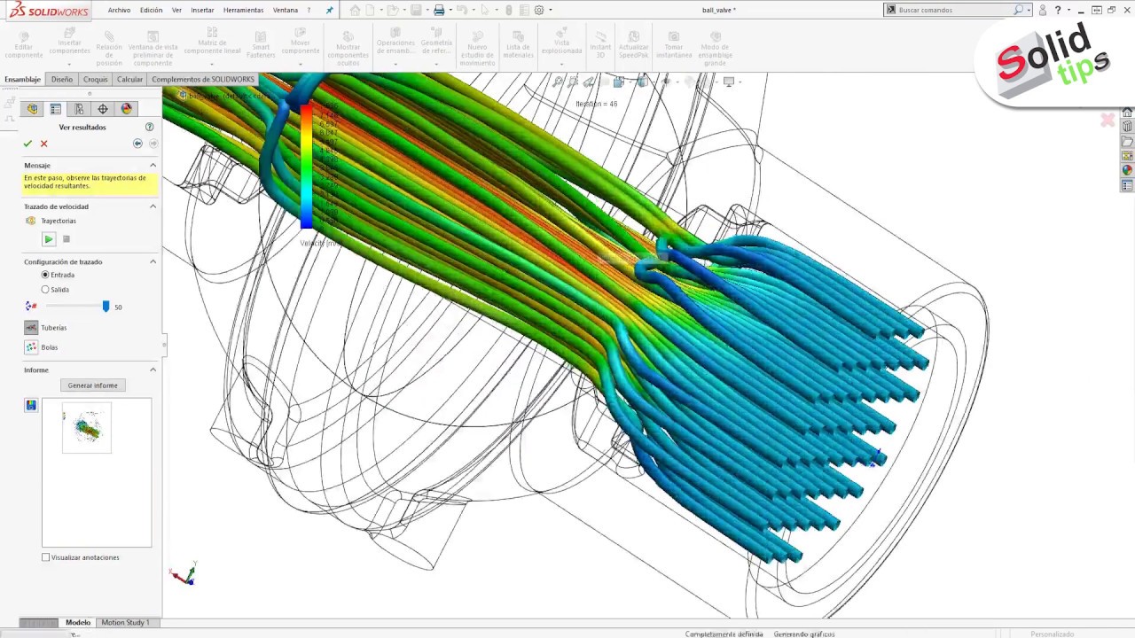Open task pane Appearances color-ball icon
This screenshot has height=638, width=1135.
(x=1127, y=170)
